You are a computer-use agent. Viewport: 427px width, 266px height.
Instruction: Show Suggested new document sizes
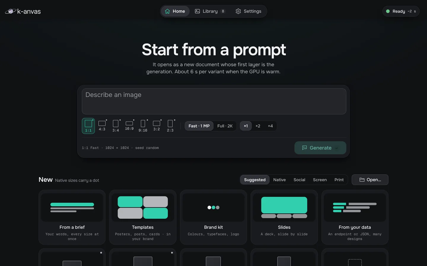255,180
